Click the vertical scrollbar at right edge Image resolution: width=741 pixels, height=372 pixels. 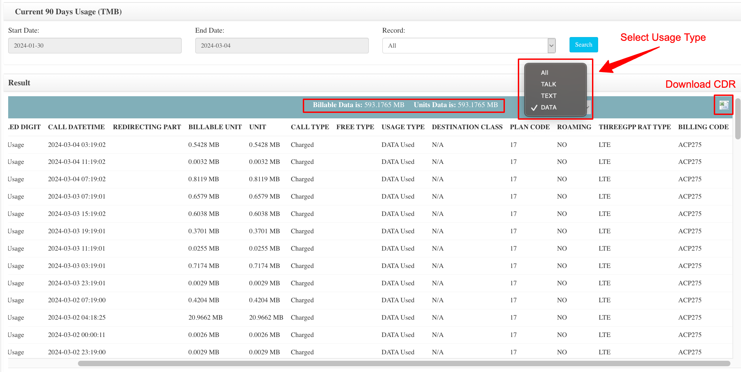tap(738, 119)
